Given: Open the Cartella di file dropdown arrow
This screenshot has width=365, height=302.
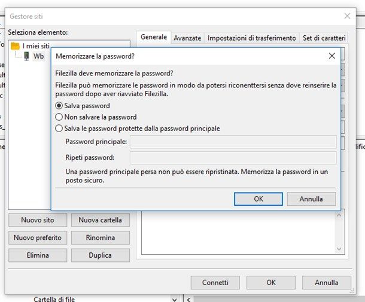Looking at the screenshot, I should tap(175, 299).
